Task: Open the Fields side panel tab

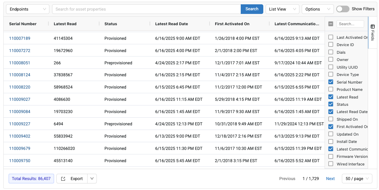Action: (x=372, y=32)
